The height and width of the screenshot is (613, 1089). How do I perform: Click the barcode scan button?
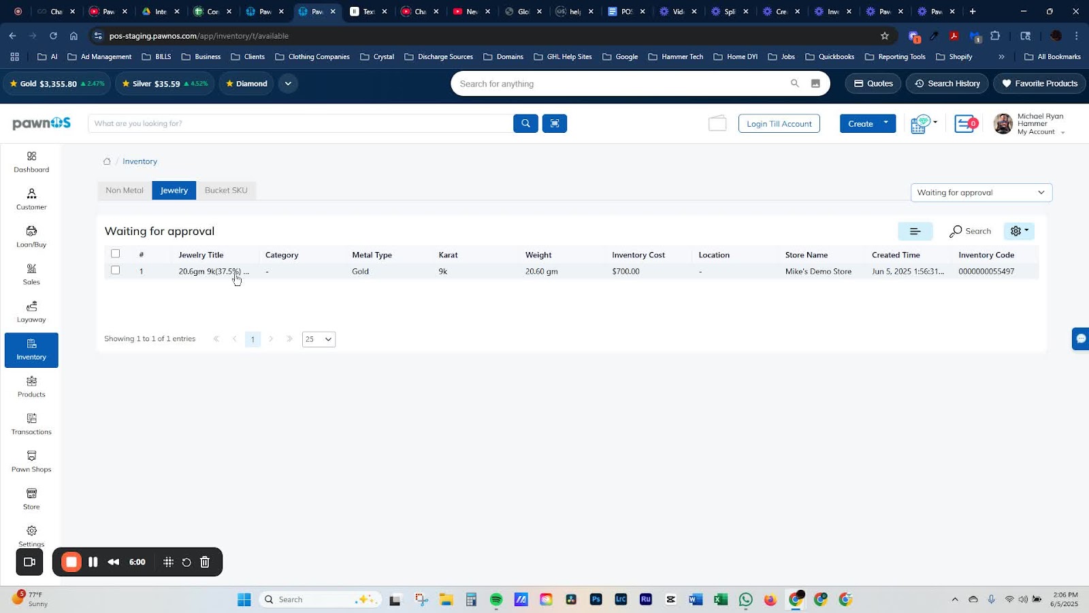coord(555,123)
